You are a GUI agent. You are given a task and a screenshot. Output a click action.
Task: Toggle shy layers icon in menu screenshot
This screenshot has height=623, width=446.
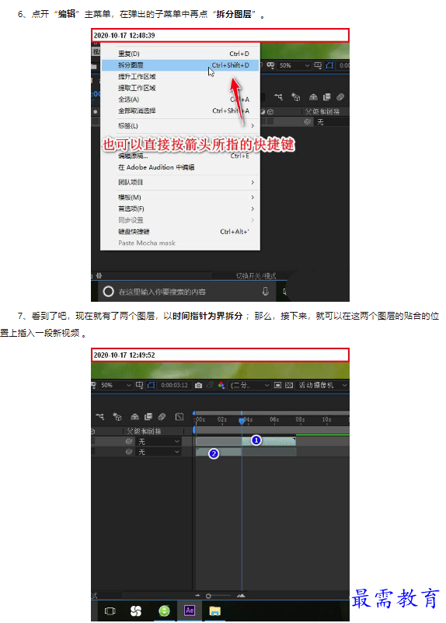point(313,97)
